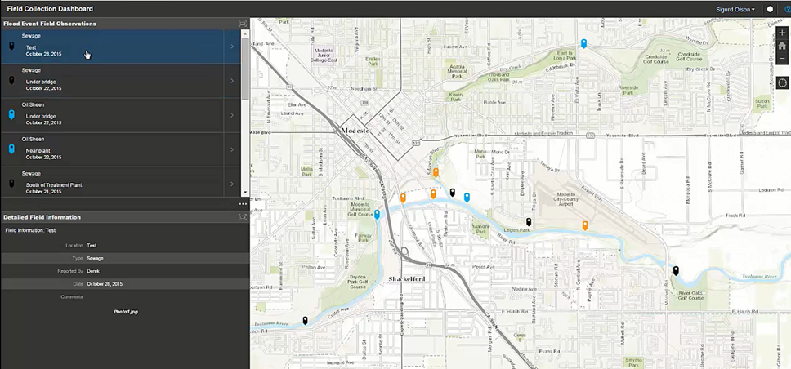Select black map marker near Crater Ave
Screen dimensions: 791x369
305,321
